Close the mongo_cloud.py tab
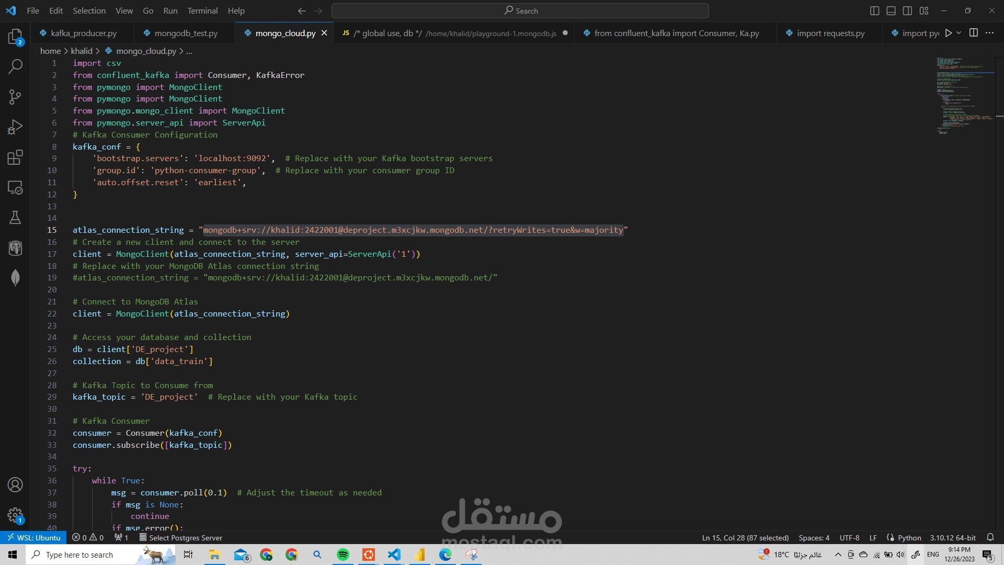This screenshot has width=1004, height=565. tap(324, 33)
